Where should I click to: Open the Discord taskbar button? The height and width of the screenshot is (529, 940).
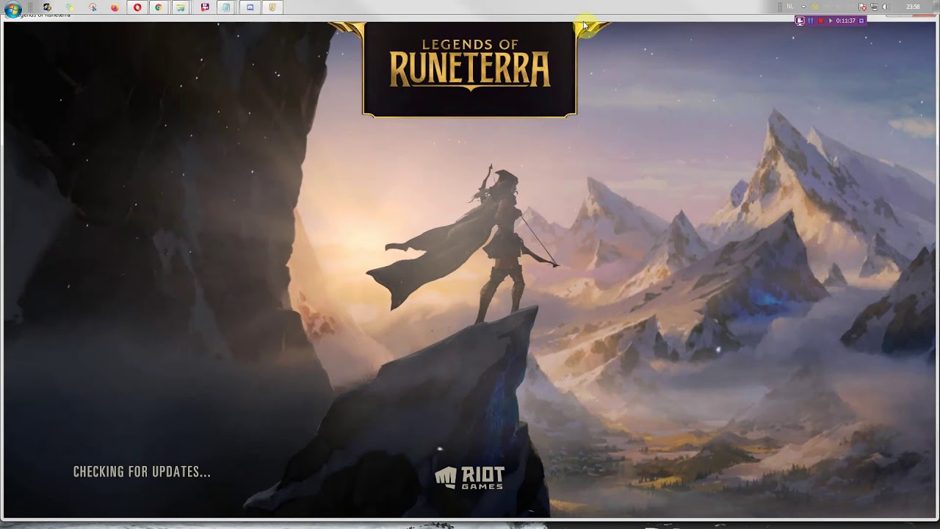click(x=250, y=7)
